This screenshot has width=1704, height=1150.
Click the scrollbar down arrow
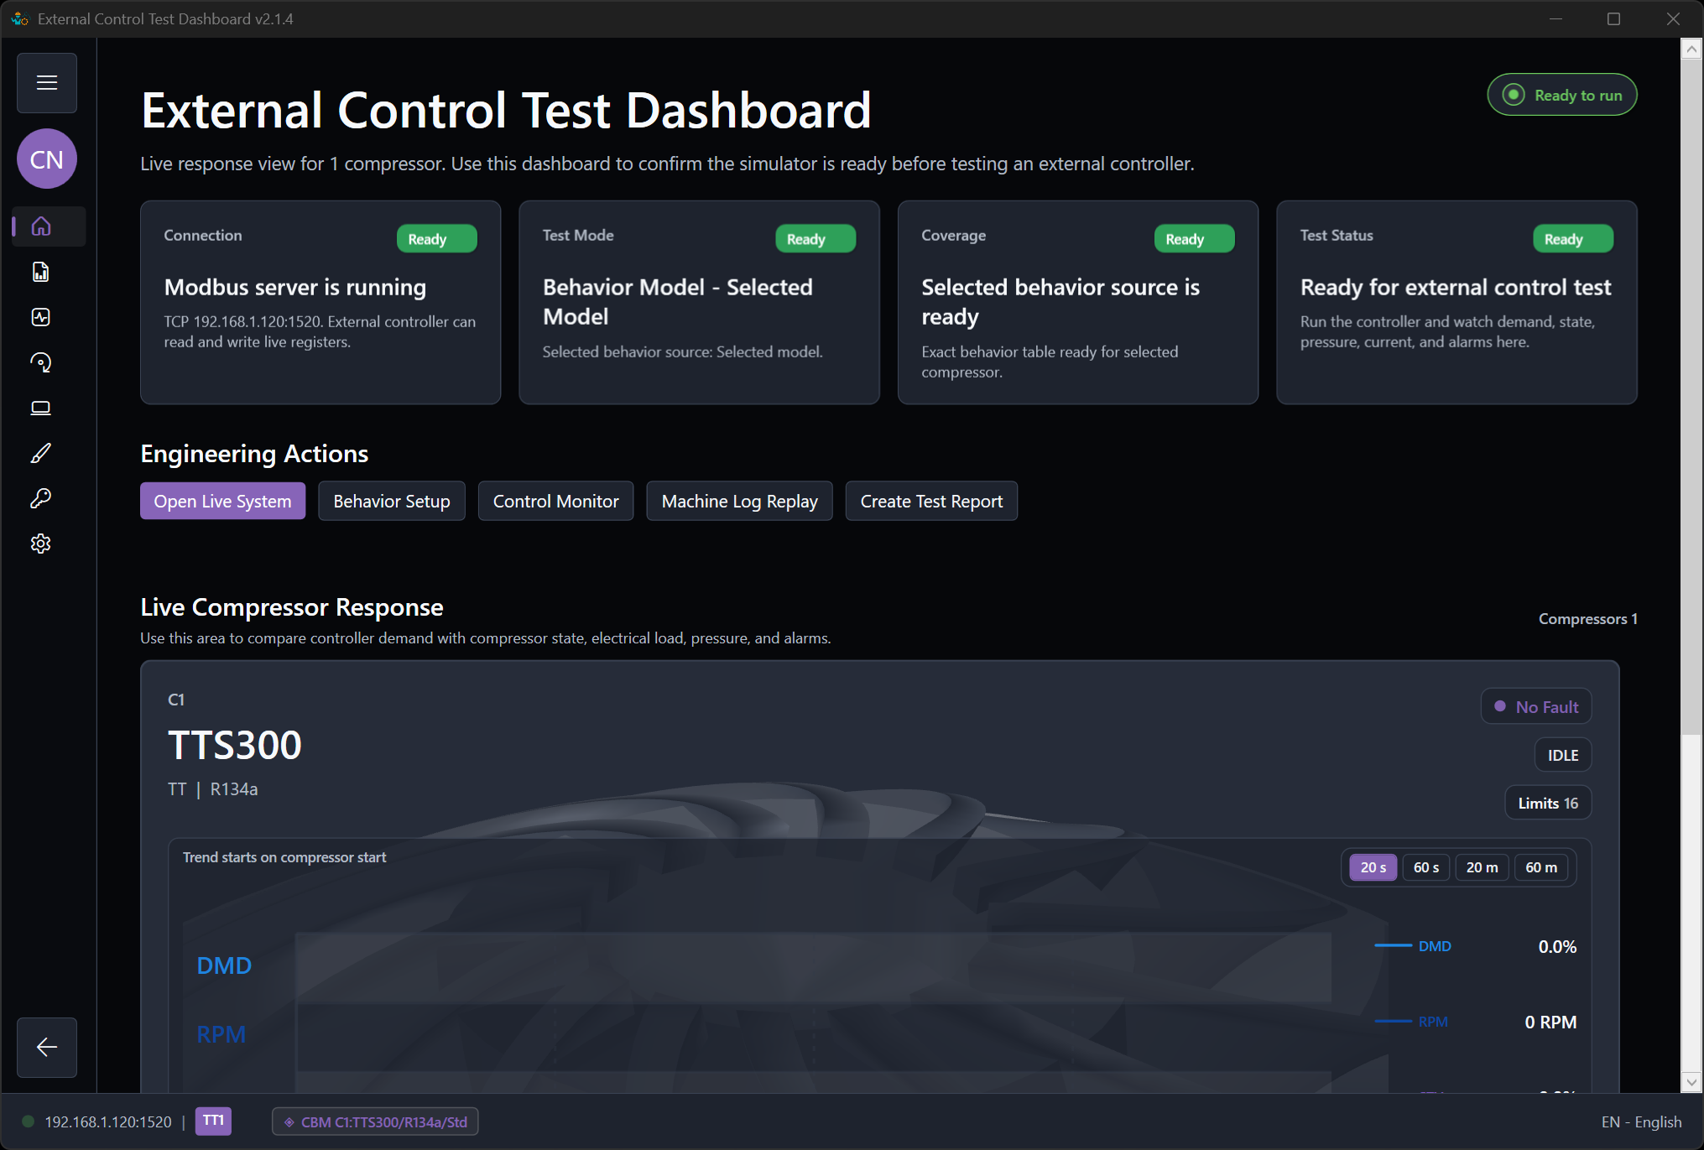tap(1691, 1082)
